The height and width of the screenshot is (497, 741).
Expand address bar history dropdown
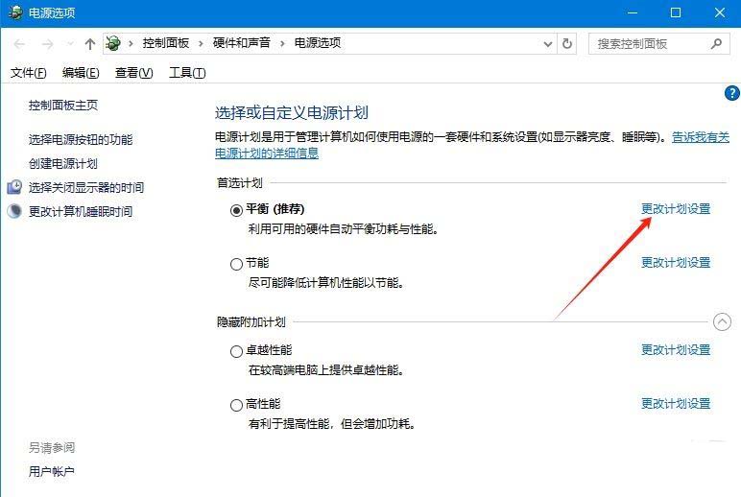click(x=548, y=44)
